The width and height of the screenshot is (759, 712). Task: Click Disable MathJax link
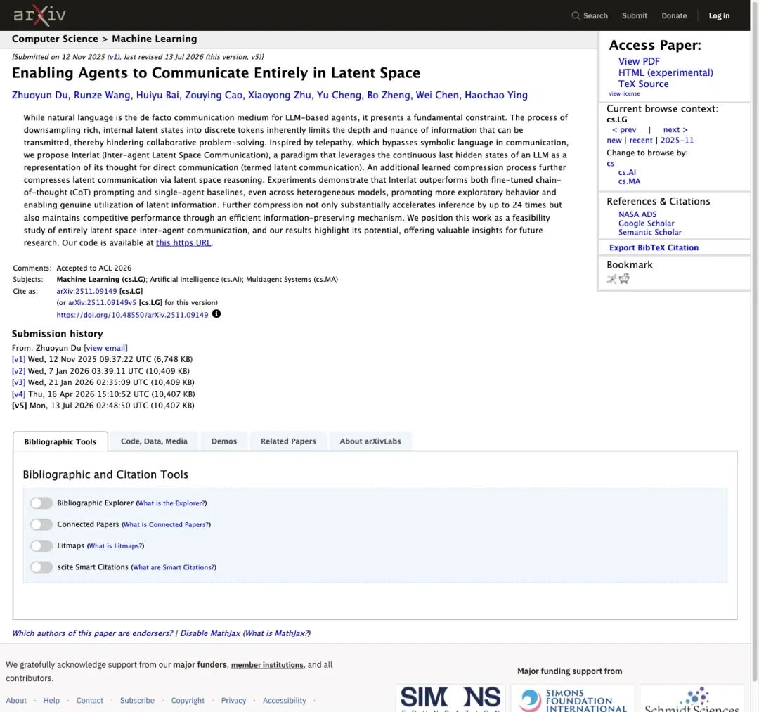[210, 633]
